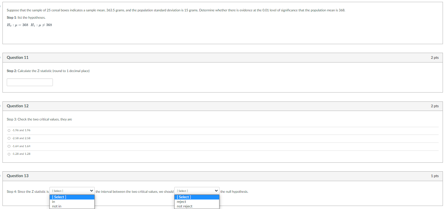Pick the highlighted '[ Select ]' entry above 'reject'
This screenshot has width=446, height=209.
coord(197,197)
